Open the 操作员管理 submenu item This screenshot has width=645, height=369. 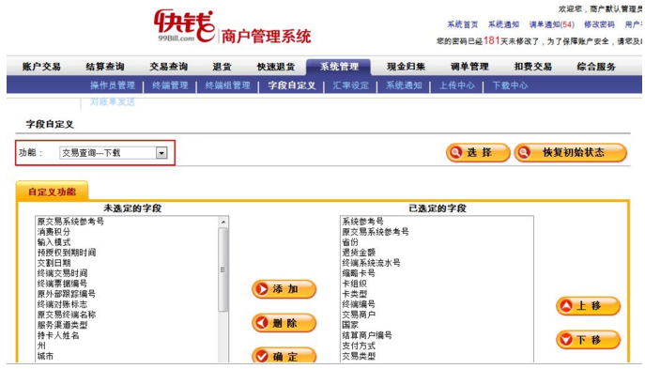tap(113, 85)
